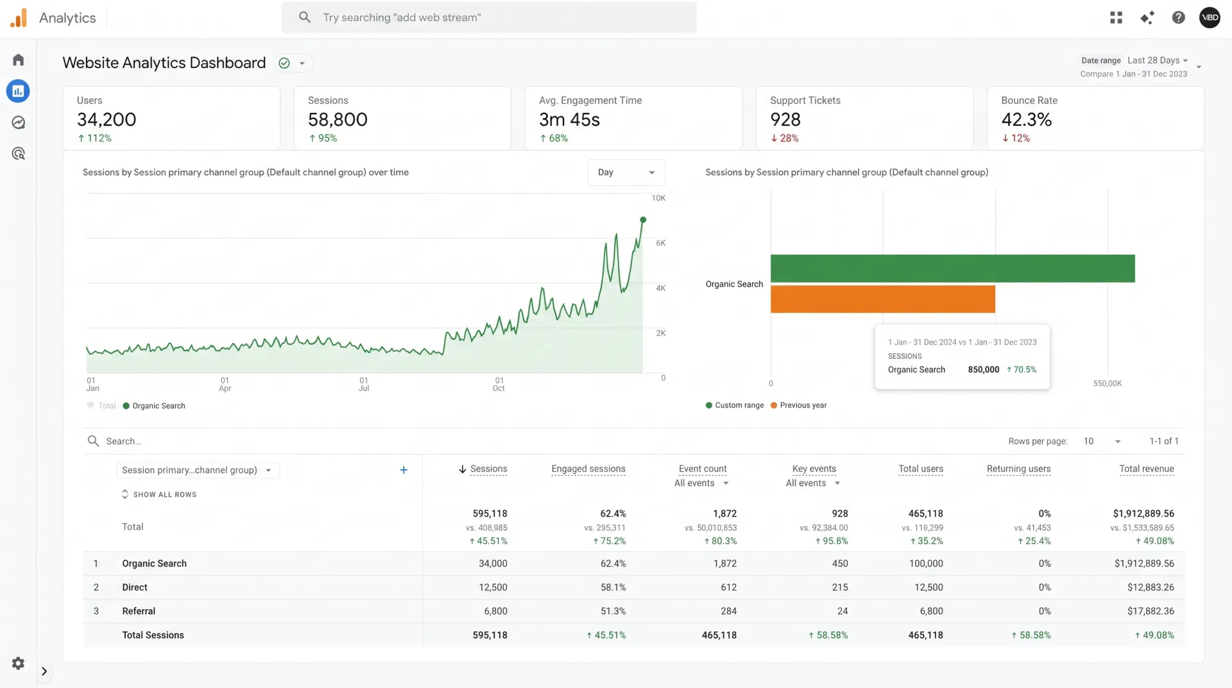Open the Reports sidebar icon
The width and height of the screenshot is (1232, 688).
[18, 91]
